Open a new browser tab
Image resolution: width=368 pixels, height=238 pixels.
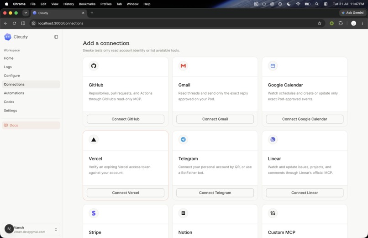click(x=92, y=13)
